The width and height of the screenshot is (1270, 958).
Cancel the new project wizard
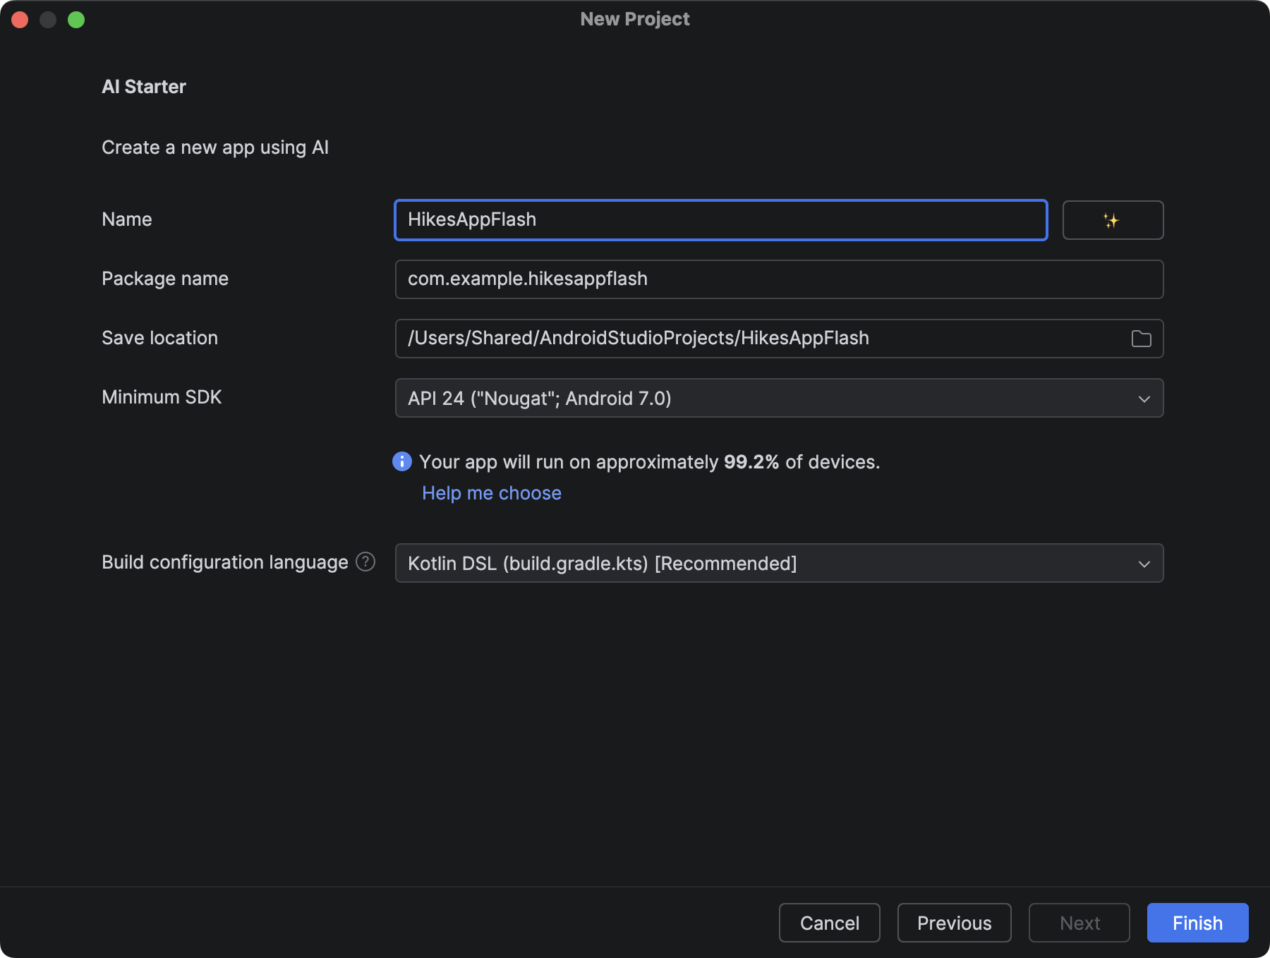[829, 923]
